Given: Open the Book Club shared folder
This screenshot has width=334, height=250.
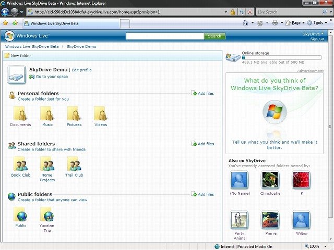Looking at the screenshot, I should (20, 164).
